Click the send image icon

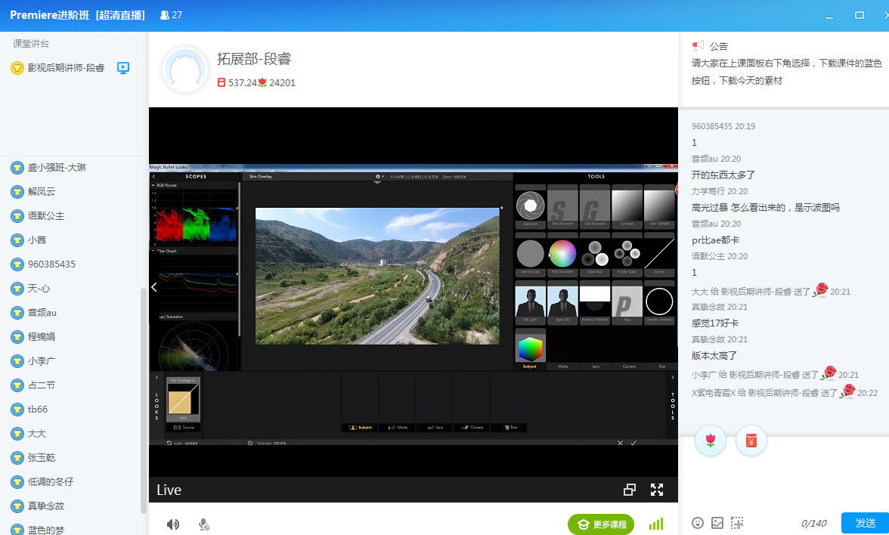pos(717,523)
